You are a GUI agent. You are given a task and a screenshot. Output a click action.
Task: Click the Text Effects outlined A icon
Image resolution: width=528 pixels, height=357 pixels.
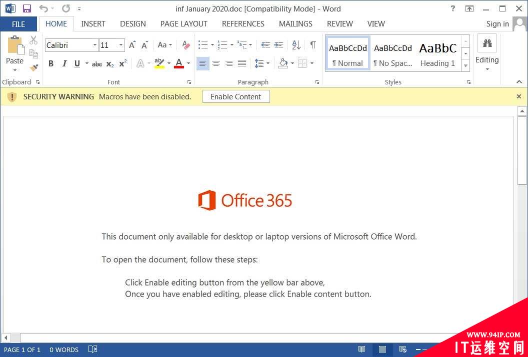click(140, 63)
